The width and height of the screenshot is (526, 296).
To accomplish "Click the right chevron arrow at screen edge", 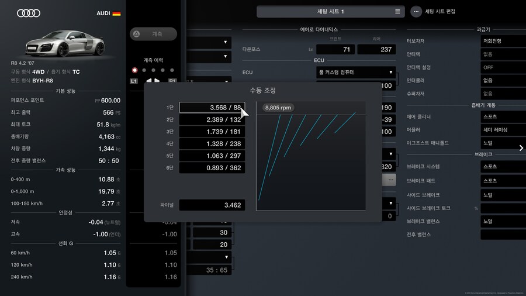I will [521, 148].
